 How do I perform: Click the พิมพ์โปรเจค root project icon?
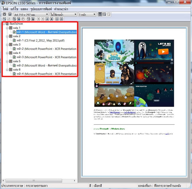click(7, 24)
